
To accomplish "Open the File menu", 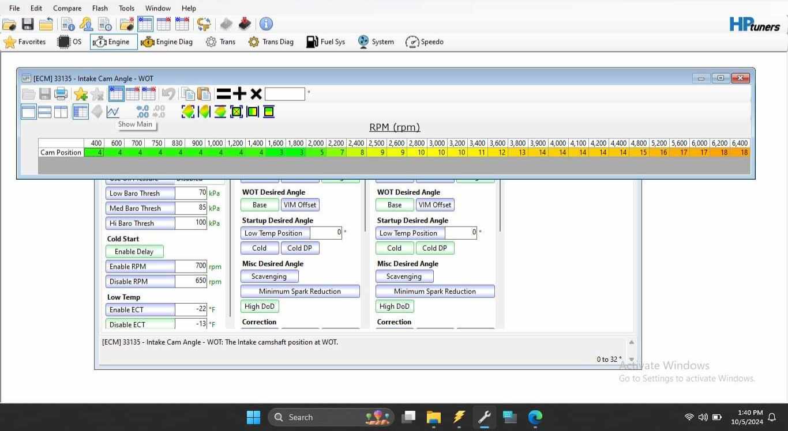I will pyautogui.click(x=14, y=8).
